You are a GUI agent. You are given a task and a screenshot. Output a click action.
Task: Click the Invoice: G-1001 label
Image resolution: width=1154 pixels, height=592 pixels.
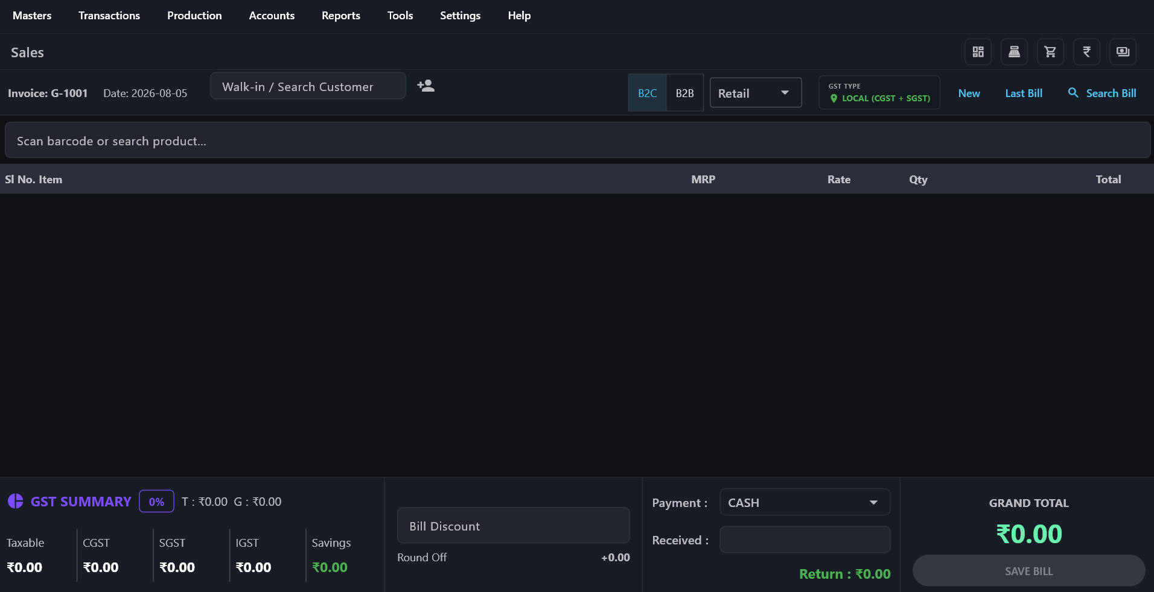click(48, 93)
